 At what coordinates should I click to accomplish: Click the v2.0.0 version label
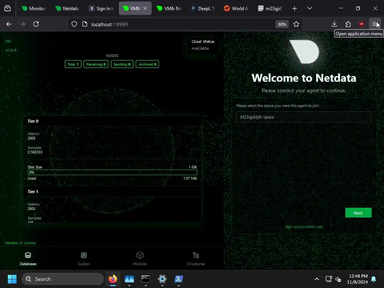click(11, 50)
